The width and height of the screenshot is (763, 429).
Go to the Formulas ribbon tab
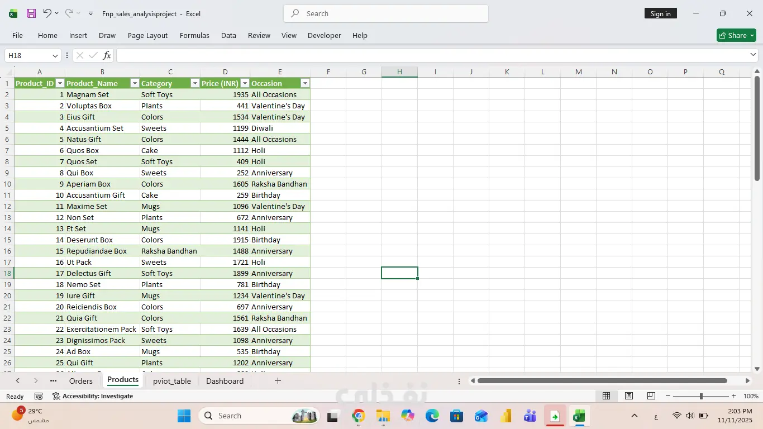pyautogui.click(x=194, y=35)
